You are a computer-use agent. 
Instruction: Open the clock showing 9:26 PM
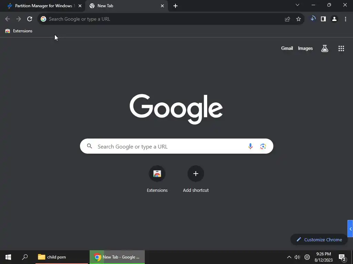tap(323, 257)
